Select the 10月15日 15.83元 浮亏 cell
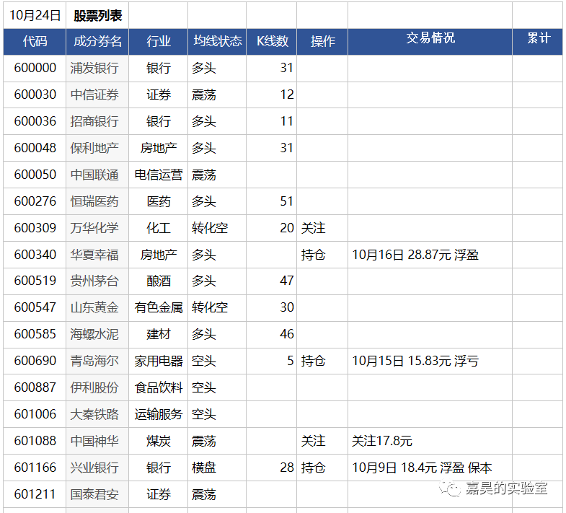 [430, 361]
